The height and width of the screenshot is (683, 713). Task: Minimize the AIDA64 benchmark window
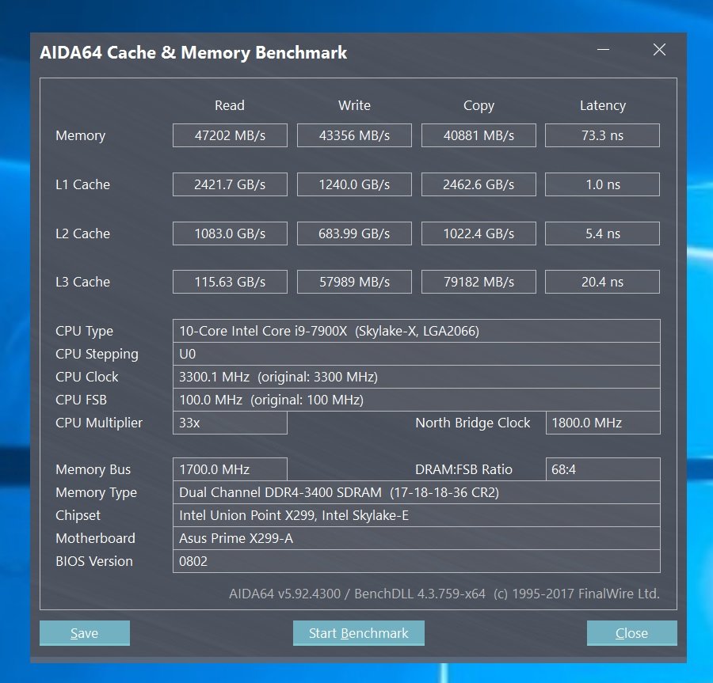click(x=604, y=50)
